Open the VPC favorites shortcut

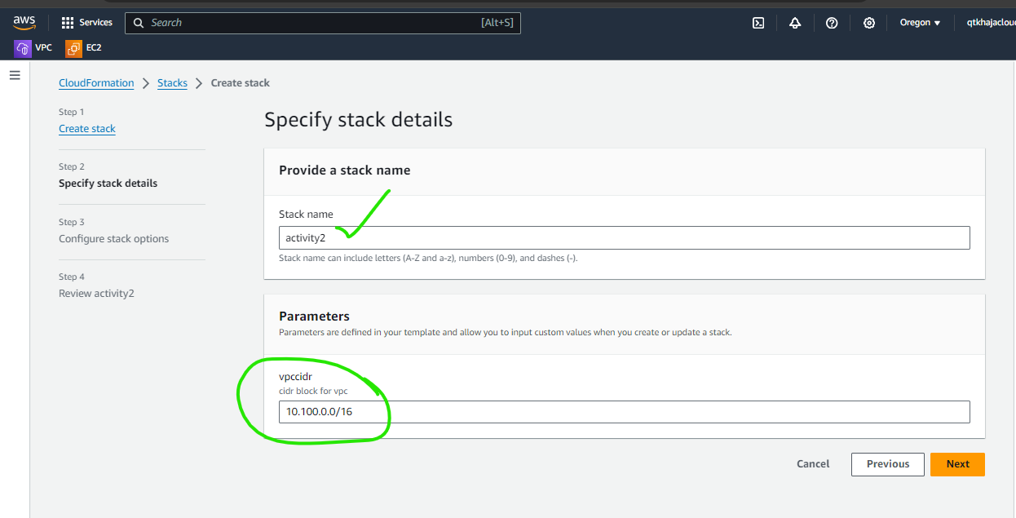click(x=33, y=48)
